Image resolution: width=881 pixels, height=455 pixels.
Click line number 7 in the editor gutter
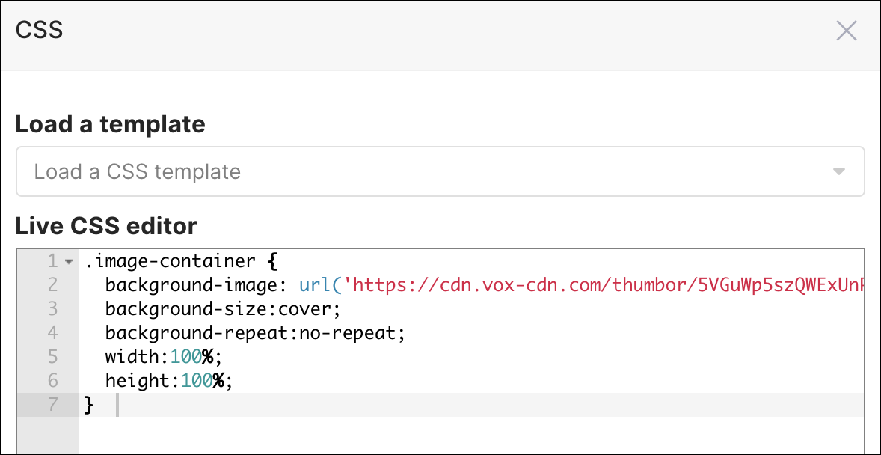pos(52,404)
